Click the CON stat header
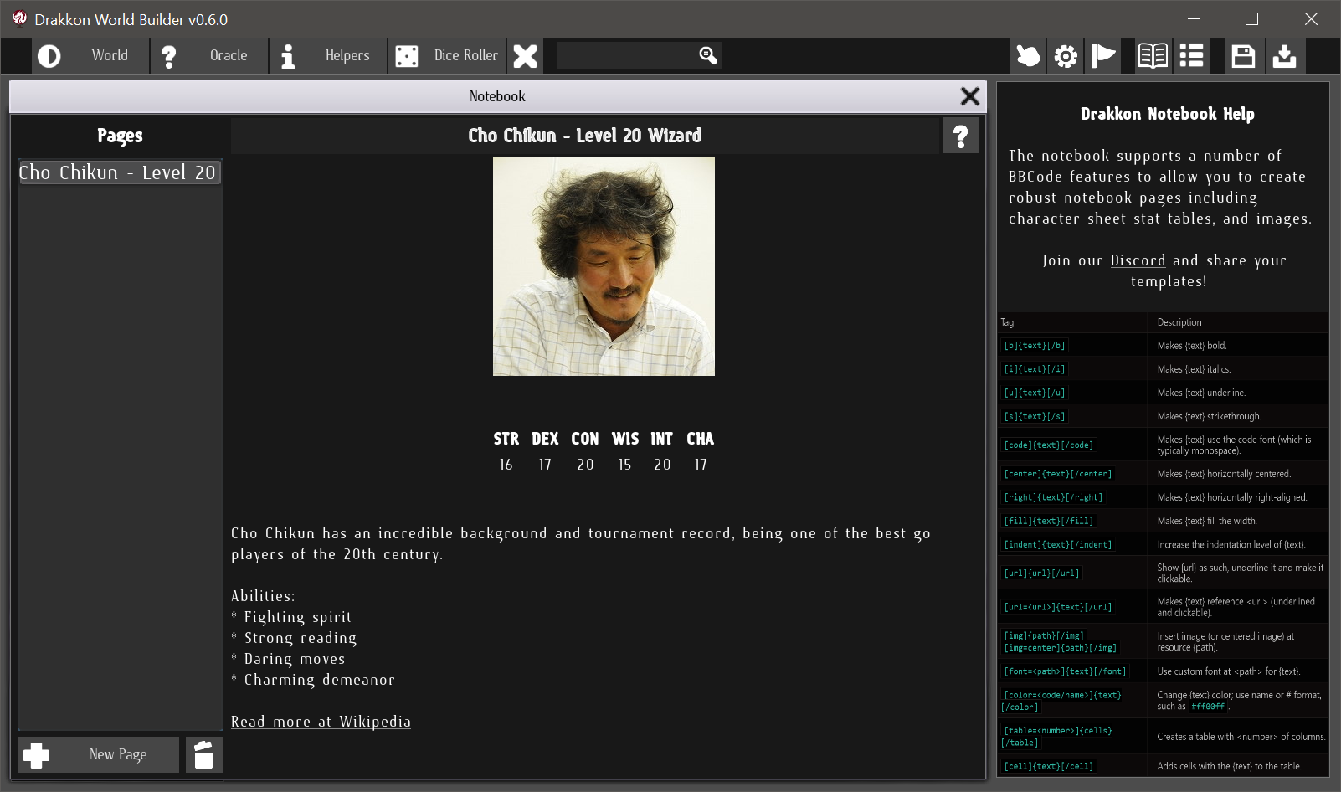The width and height of the screenshot is (1341, 792). click(x=585, y=439)
